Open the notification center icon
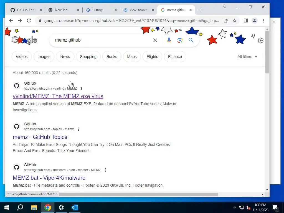This screenshot has height=213, width=284. 275,207
